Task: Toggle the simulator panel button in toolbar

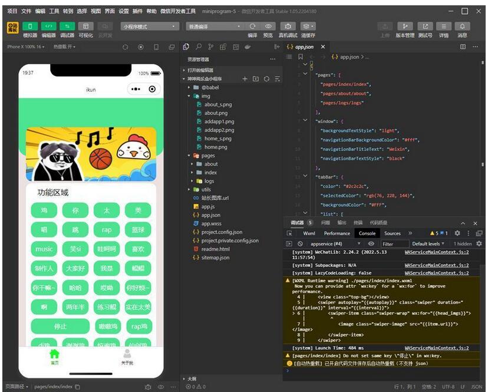Action: [x=29, y=27]
